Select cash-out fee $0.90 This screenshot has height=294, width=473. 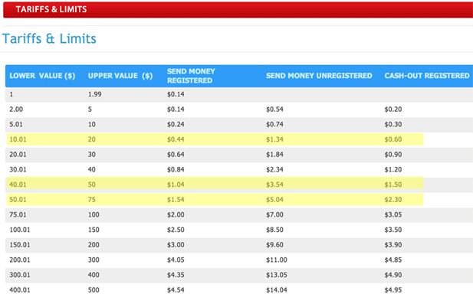(x=393, y=155)
